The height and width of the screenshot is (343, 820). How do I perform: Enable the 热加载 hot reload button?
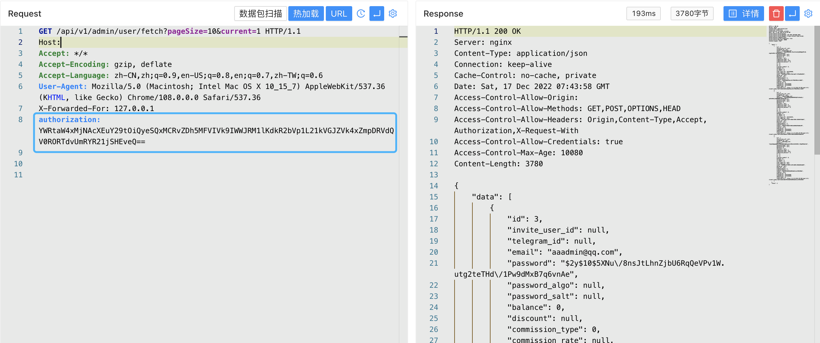[306, 14]
